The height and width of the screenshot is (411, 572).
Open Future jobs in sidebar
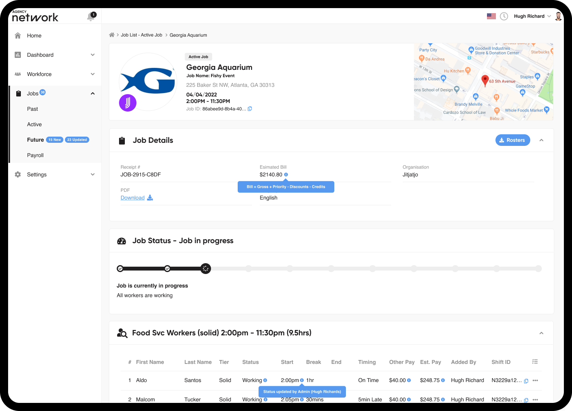[x=35, y=140]
